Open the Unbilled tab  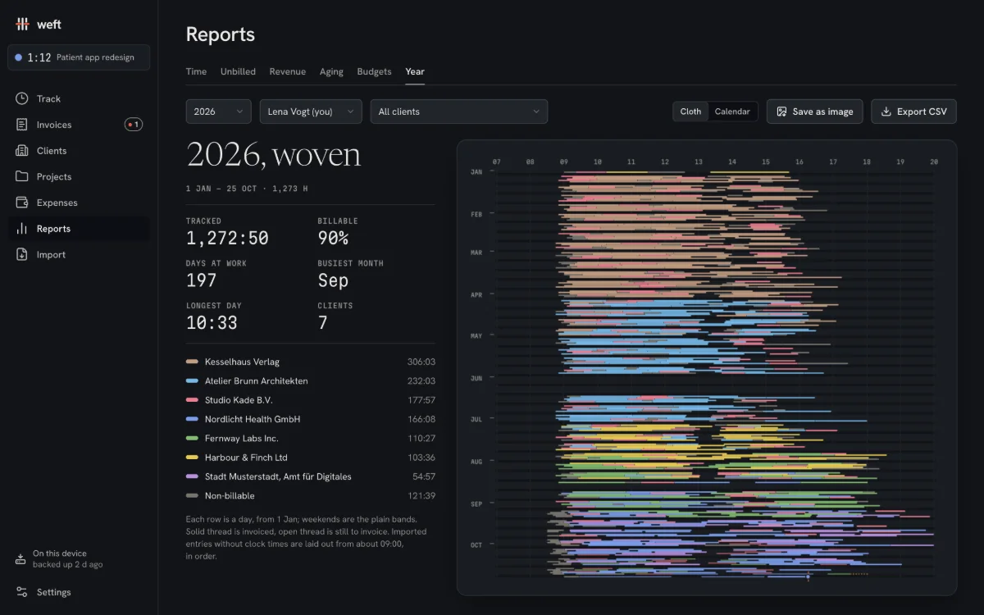click(238, 71)
